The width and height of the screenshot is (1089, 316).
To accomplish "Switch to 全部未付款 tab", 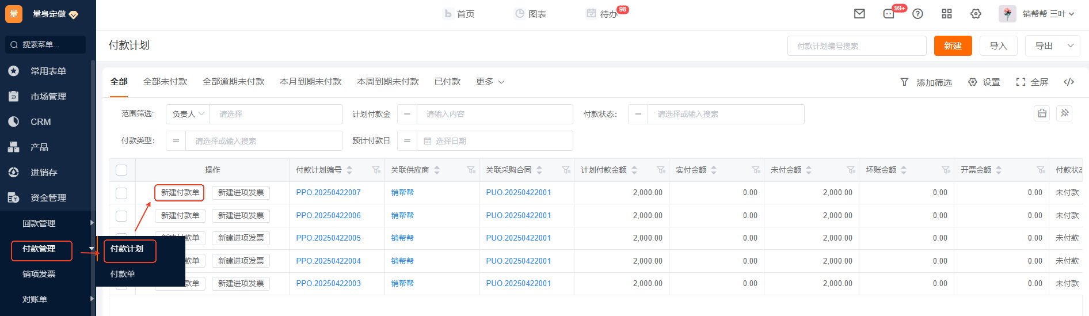I will [x=165, y=82].
